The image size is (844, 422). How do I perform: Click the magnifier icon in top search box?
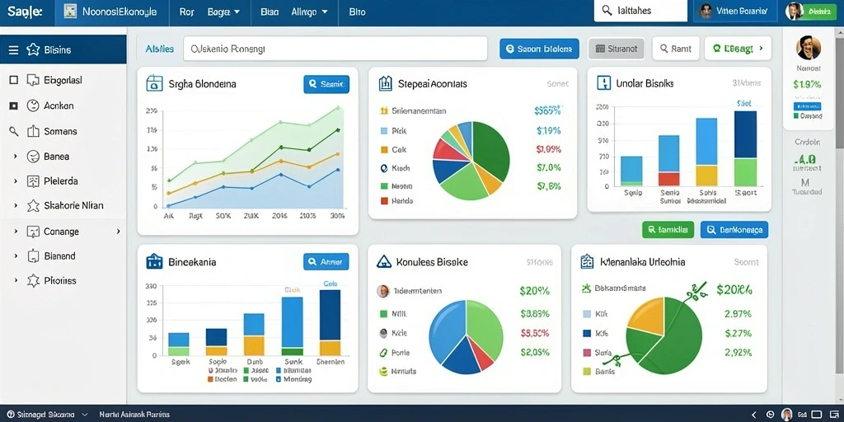(607, 10)
